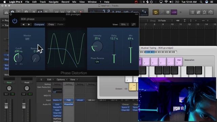Open the Help menu
The width and height of the screenshot is (217, 122).
click(x=107, y=2)
